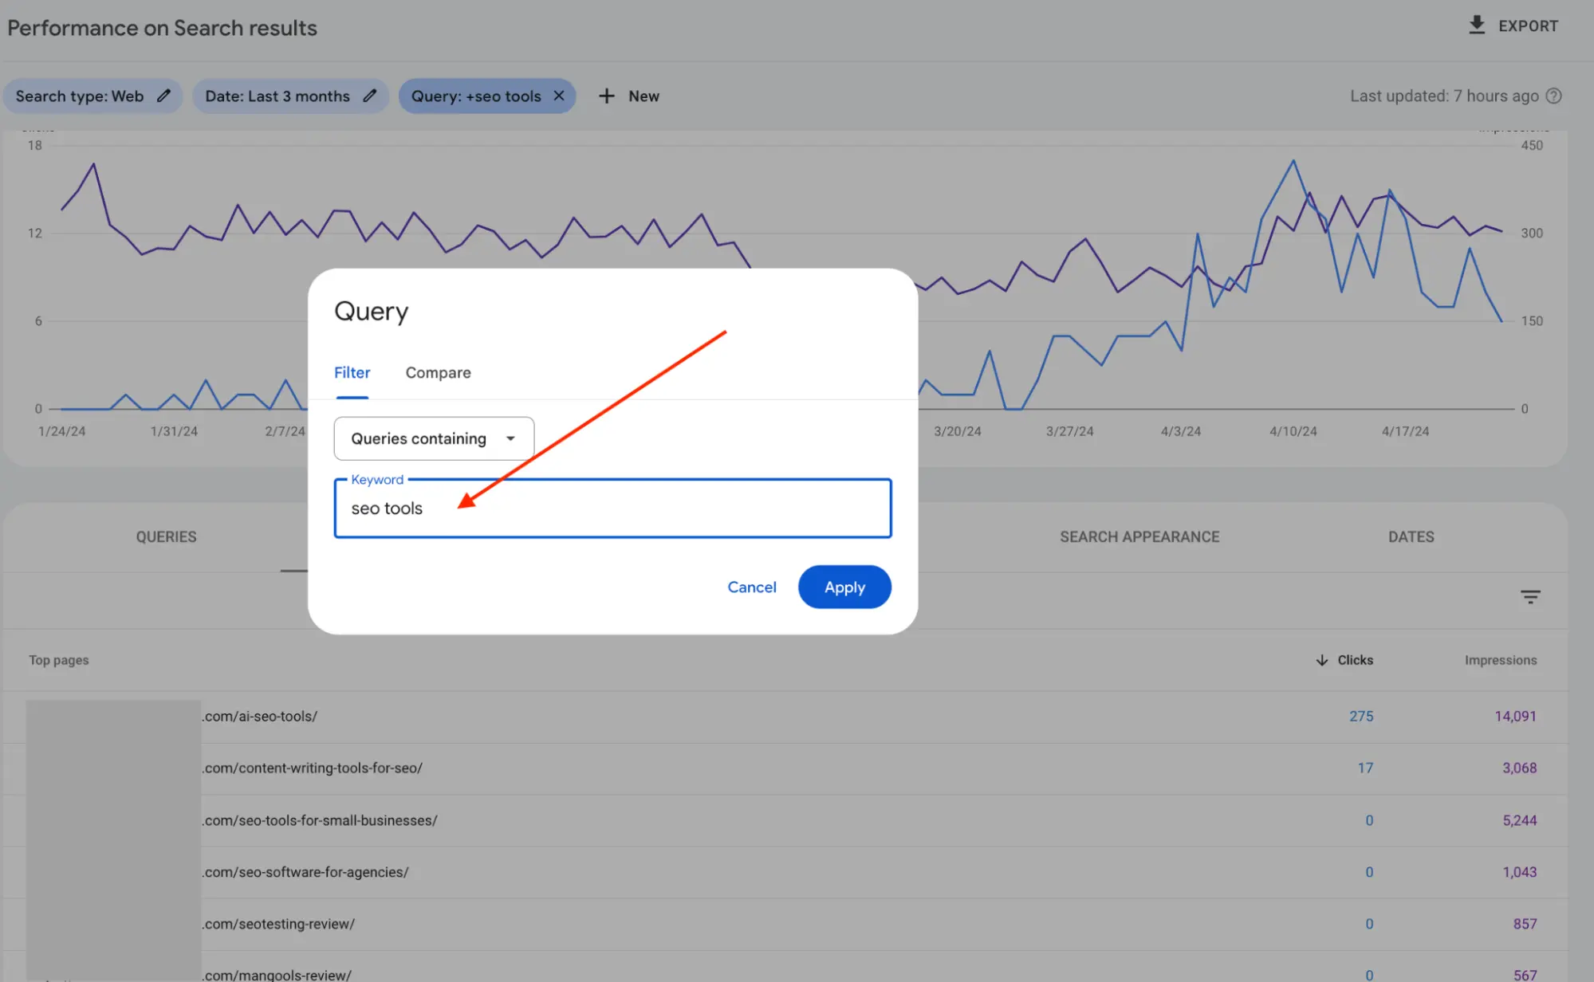Select the Compare tab in Query dialog
The width and height of the screenshot is (1594, 982).
click(439, 372)
